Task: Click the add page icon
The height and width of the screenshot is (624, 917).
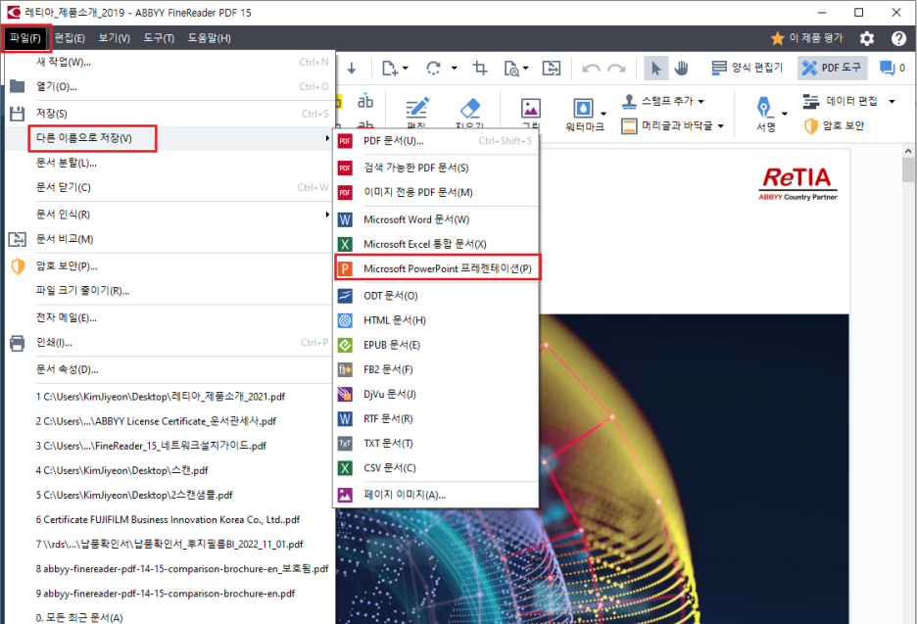Action: (390, 69)
